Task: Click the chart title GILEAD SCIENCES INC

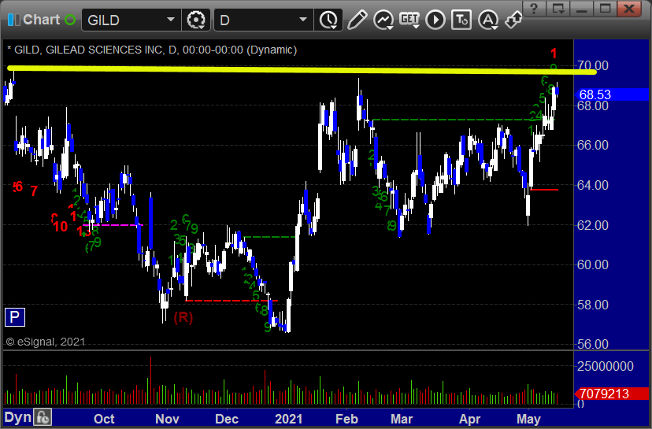Action: [x=106, y=50]
